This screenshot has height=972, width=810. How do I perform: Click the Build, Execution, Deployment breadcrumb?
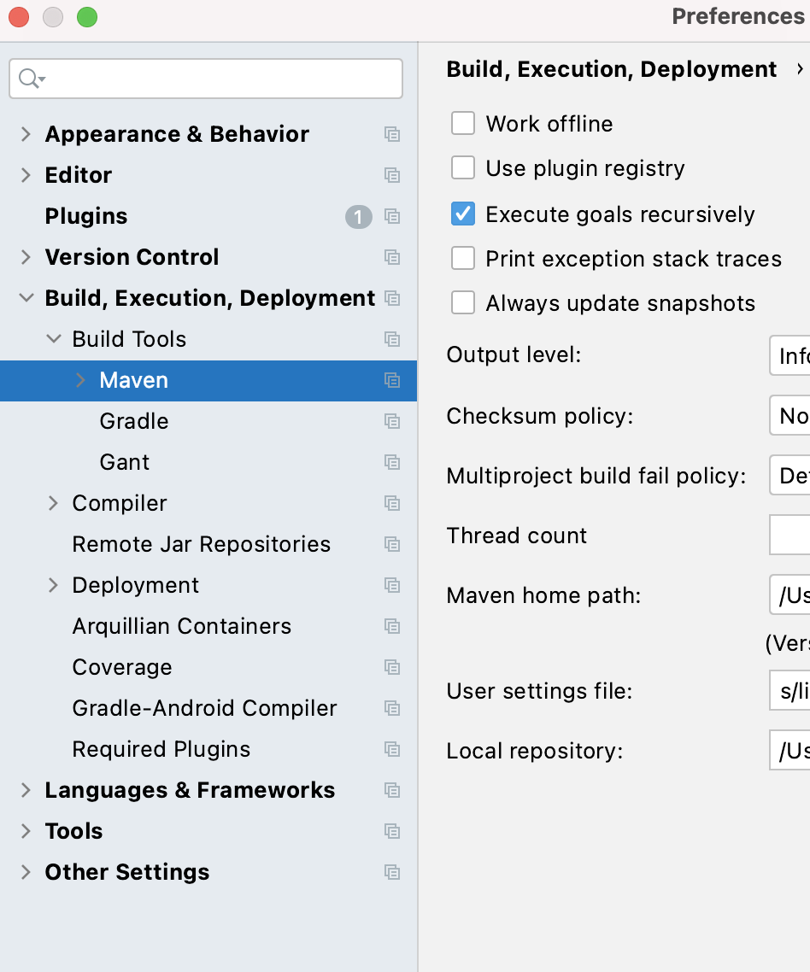pyautogui.click(x=612, y=69)
